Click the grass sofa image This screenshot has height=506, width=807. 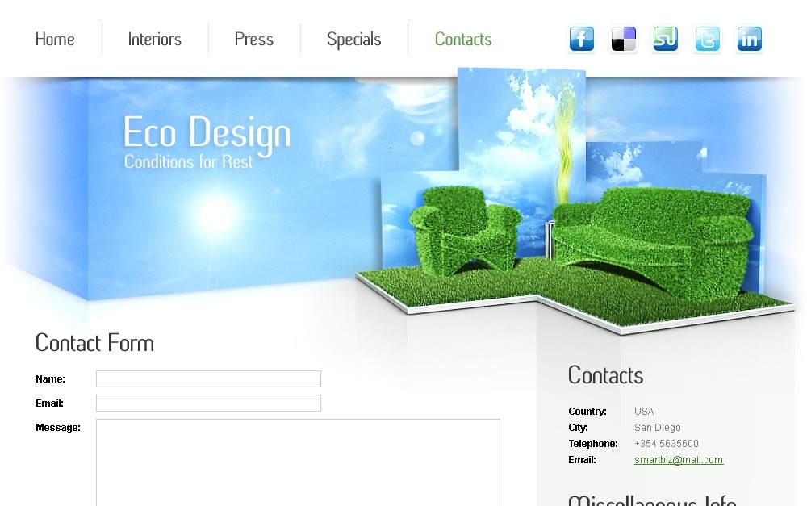(654, 242)
